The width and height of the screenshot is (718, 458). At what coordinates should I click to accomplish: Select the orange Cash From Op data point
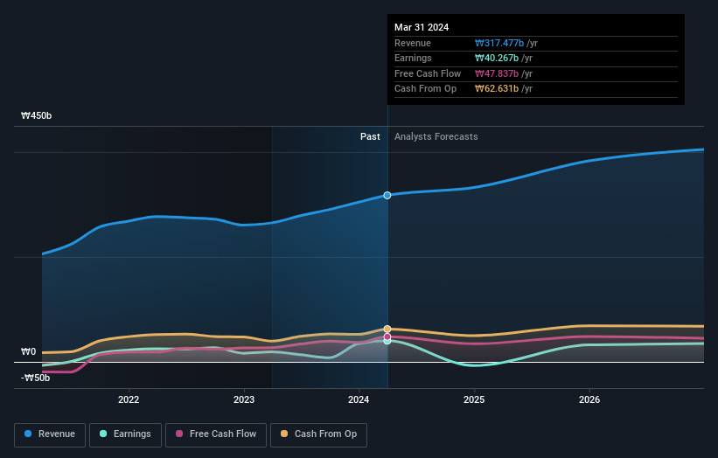(x=387, y=329)
